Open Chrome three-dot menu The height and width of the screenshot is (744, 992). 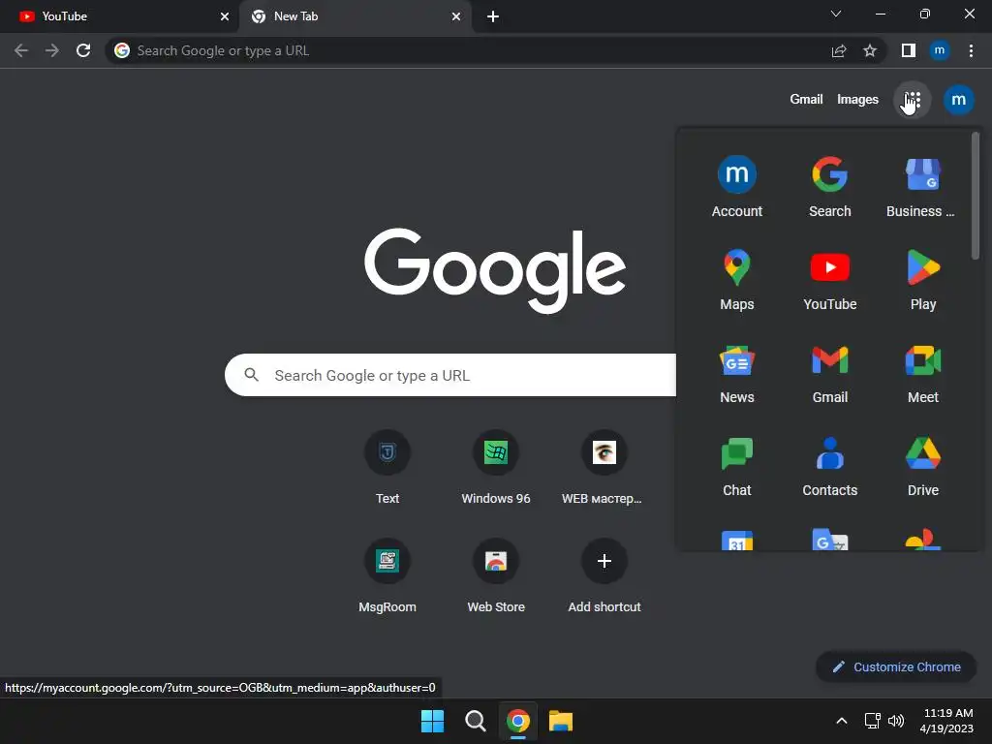point(971,50)
